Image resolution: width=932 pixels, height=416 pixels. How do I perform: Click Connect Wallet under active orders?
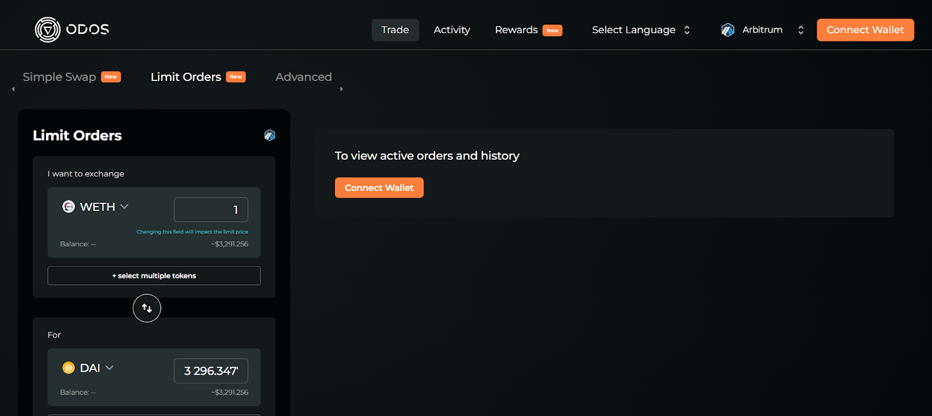pos(379,188)
